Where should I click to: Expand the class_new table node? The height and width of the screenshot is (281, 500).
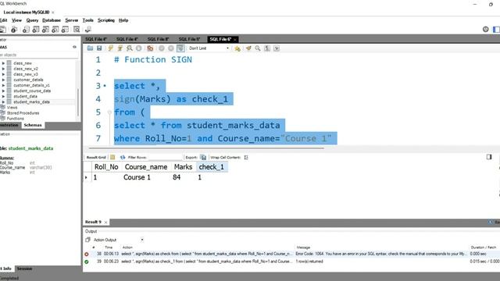pyautogui.click(x=3, y=63)
